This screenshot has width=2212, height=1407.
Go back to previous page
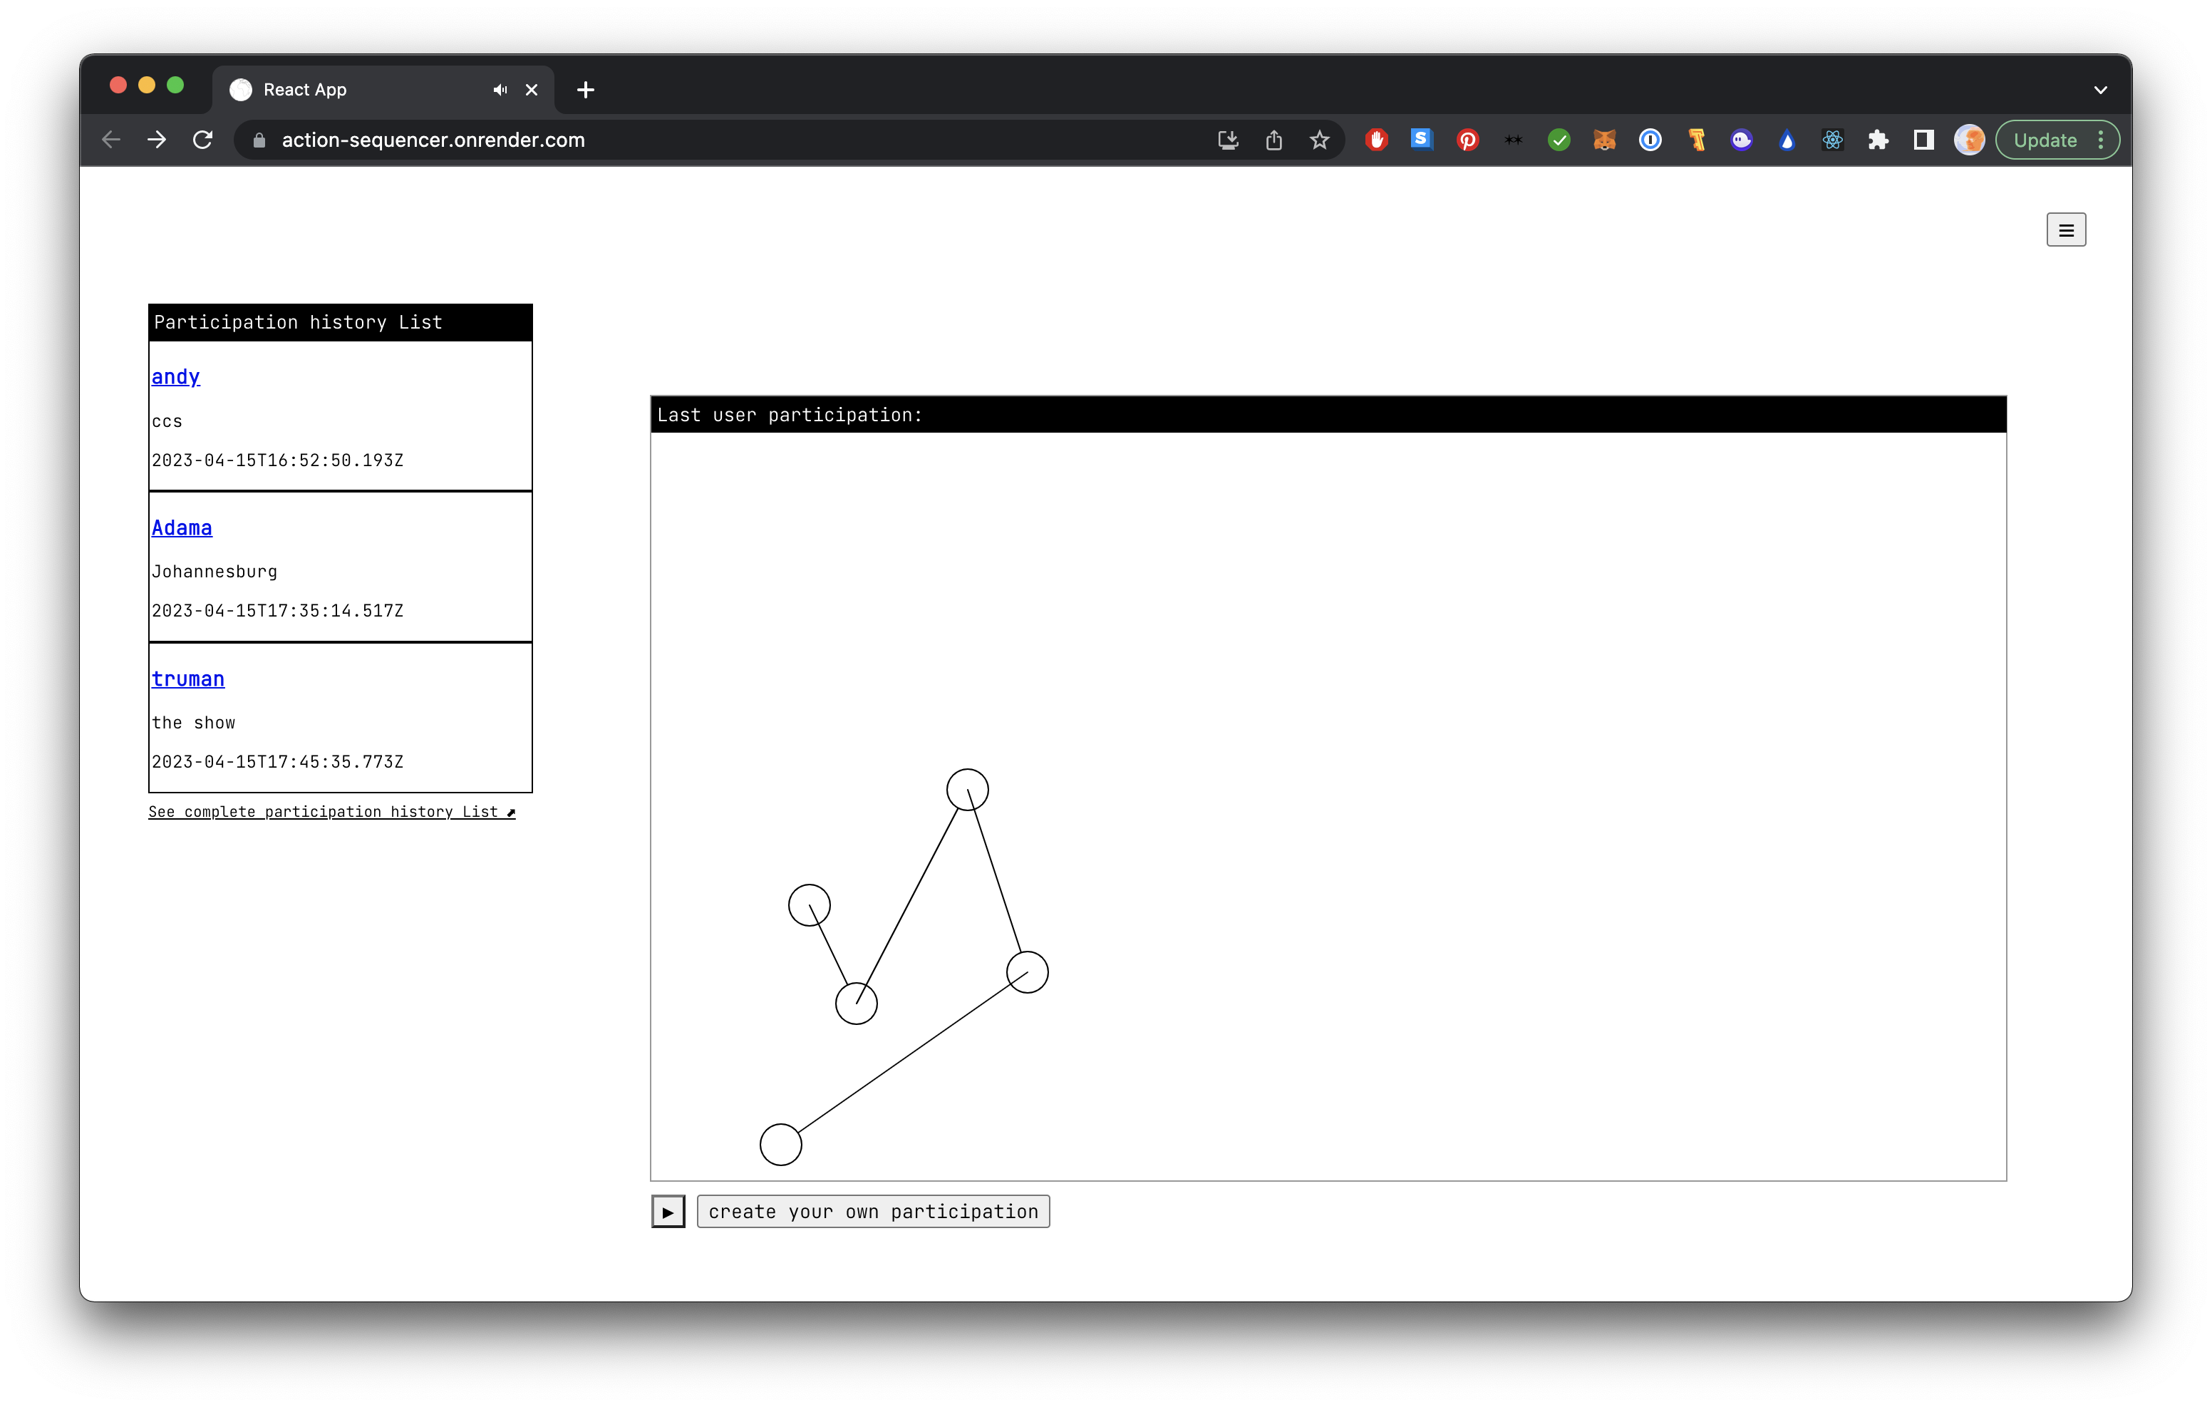pyautogui.click(x=111, y=140)
